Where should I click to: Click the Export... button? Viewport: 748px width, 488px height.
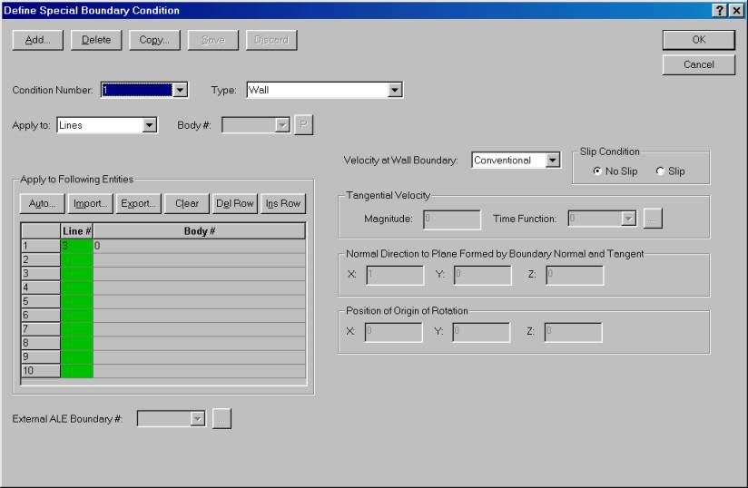[139, 203]
